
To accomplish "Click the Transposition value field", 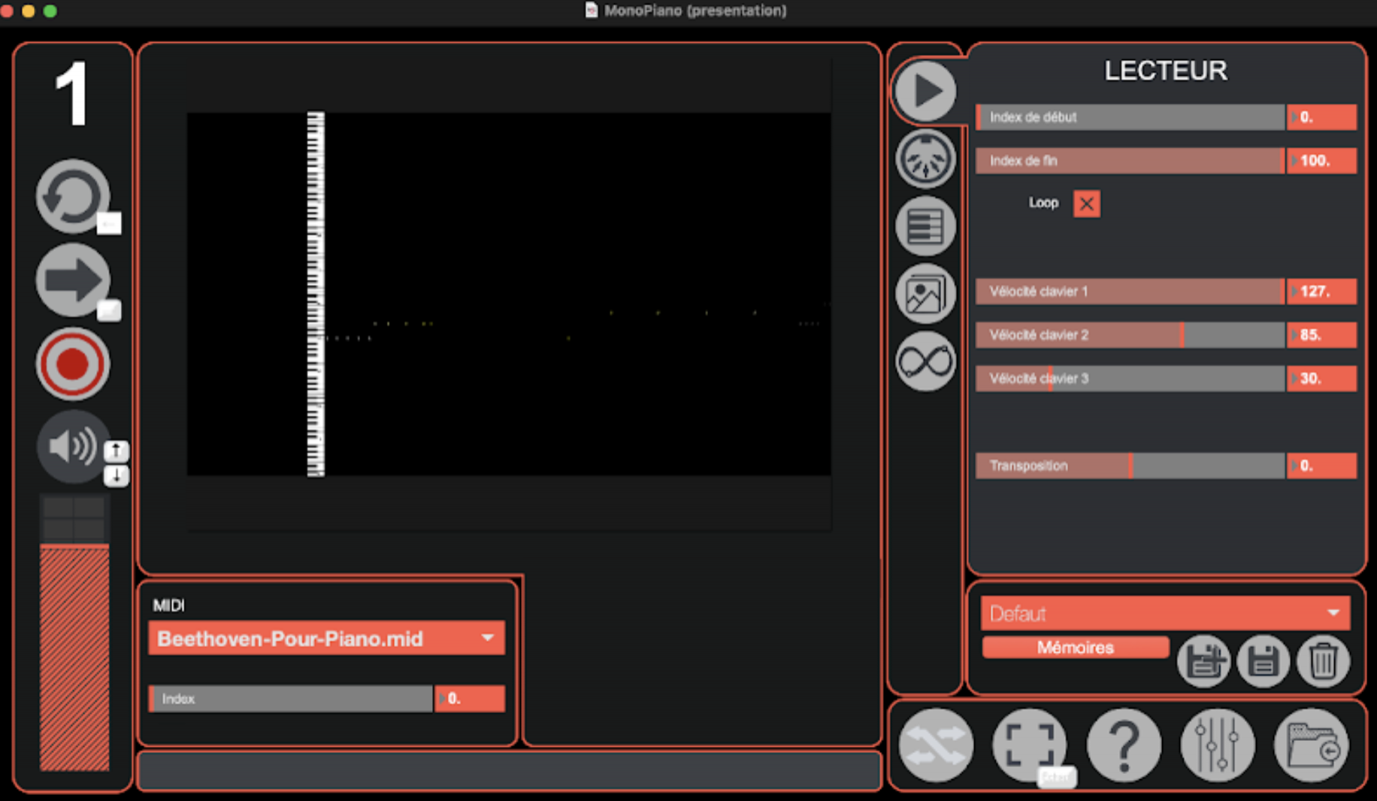I will 1321,466.
